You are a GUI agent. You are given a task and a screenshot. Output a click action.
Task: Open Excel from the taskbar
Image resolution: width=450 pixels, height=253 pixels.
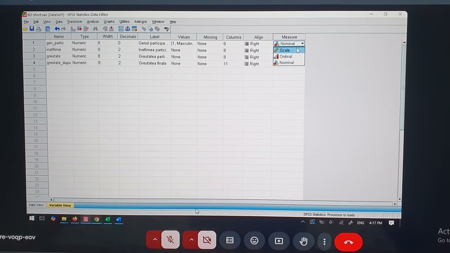pos(108,219)
